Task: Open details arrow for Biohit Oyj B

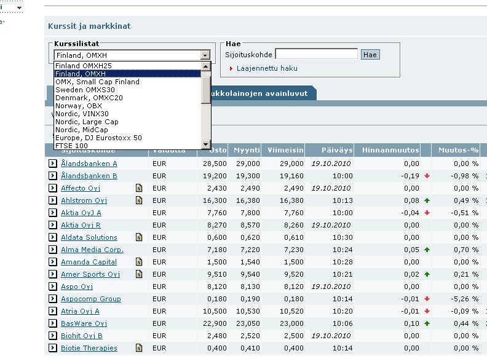Action: coord(53,336)
